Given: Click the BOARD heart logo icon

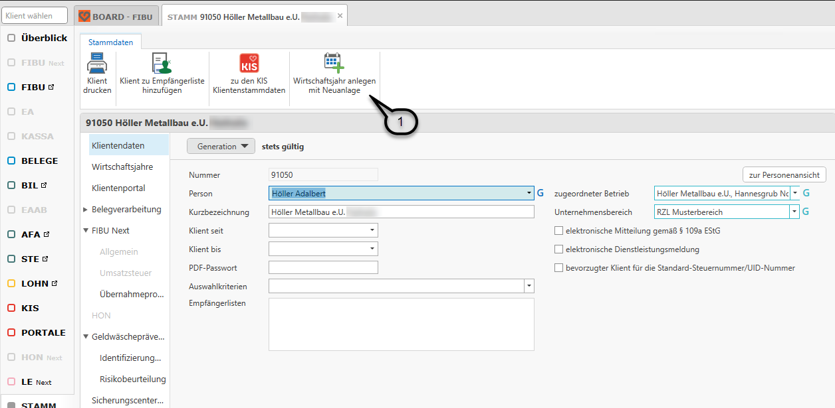Looking at the screenshot, I should 84,15.
